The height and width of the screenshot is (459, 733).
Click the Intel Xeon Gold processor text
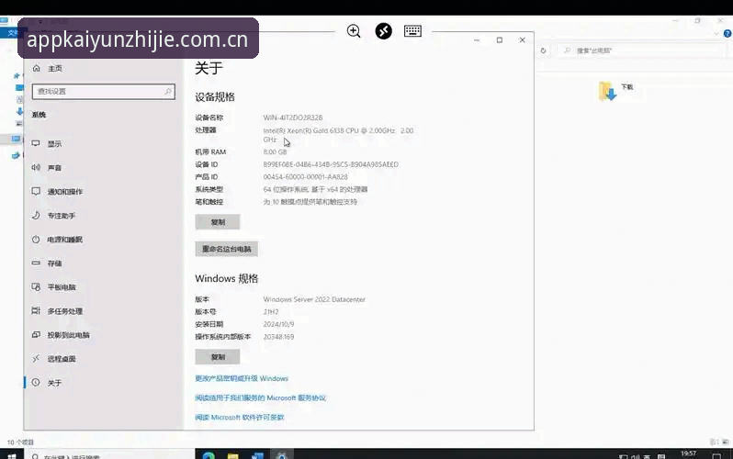338,135
